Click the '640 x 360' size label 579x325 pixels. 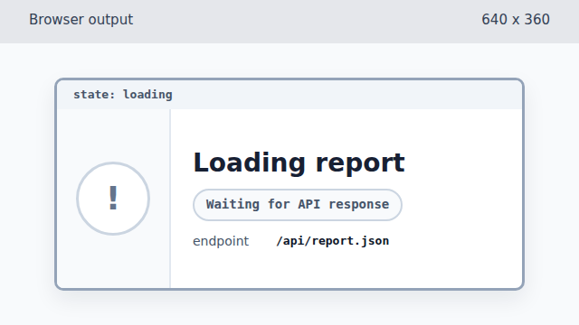point(516,20)
